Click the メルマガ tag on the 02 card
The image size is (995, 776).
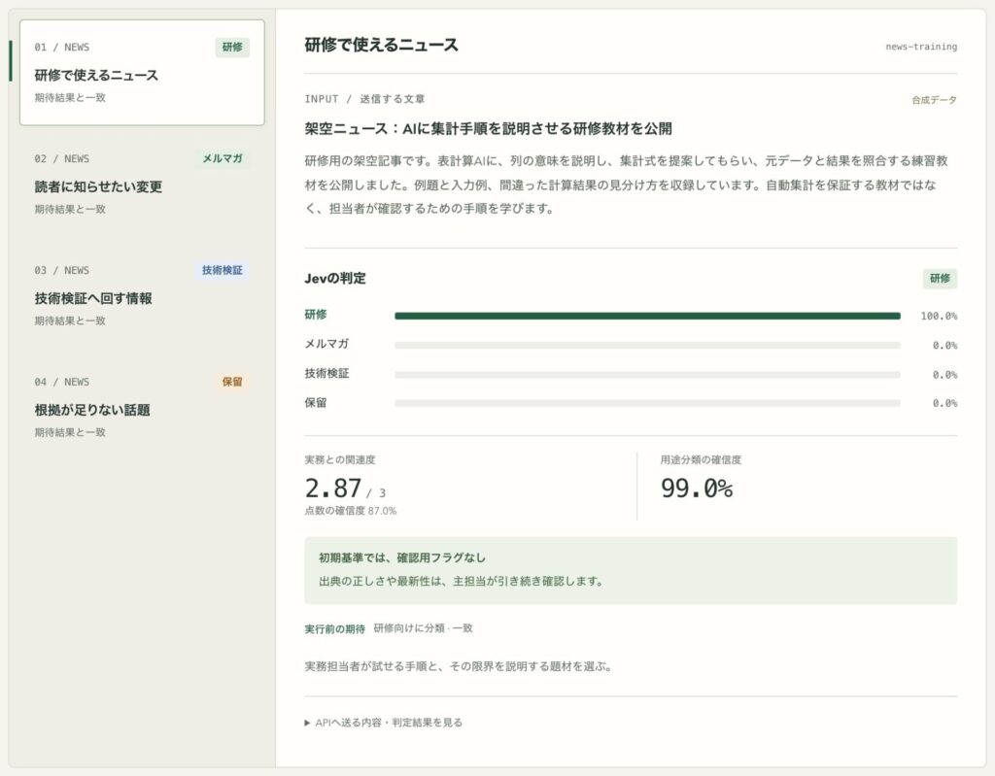(x=223, y=158)
